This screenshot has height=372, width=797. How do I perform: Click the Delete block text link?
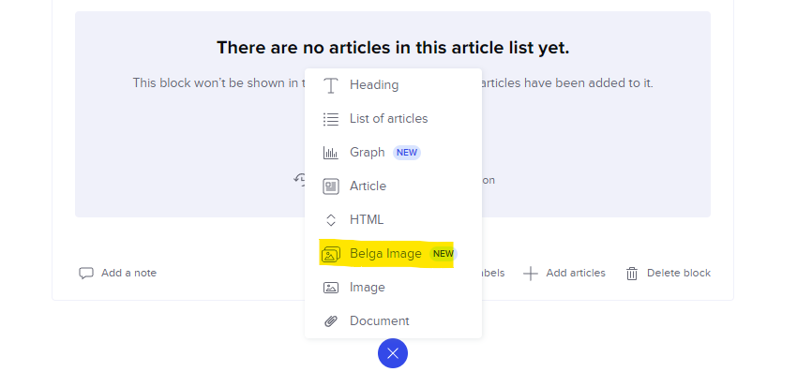coord(679,274)
